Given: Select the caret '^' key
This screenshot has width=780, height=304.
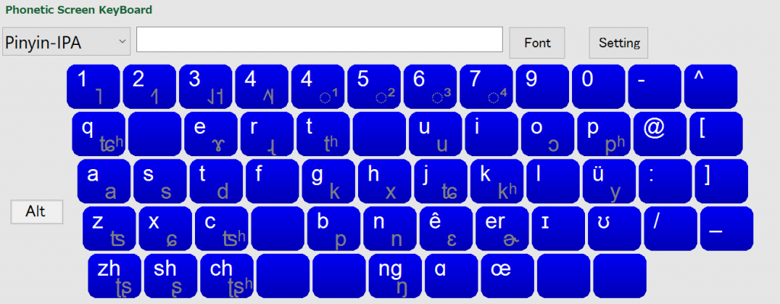Looking at the screenshot, I should tap(711, 87).
